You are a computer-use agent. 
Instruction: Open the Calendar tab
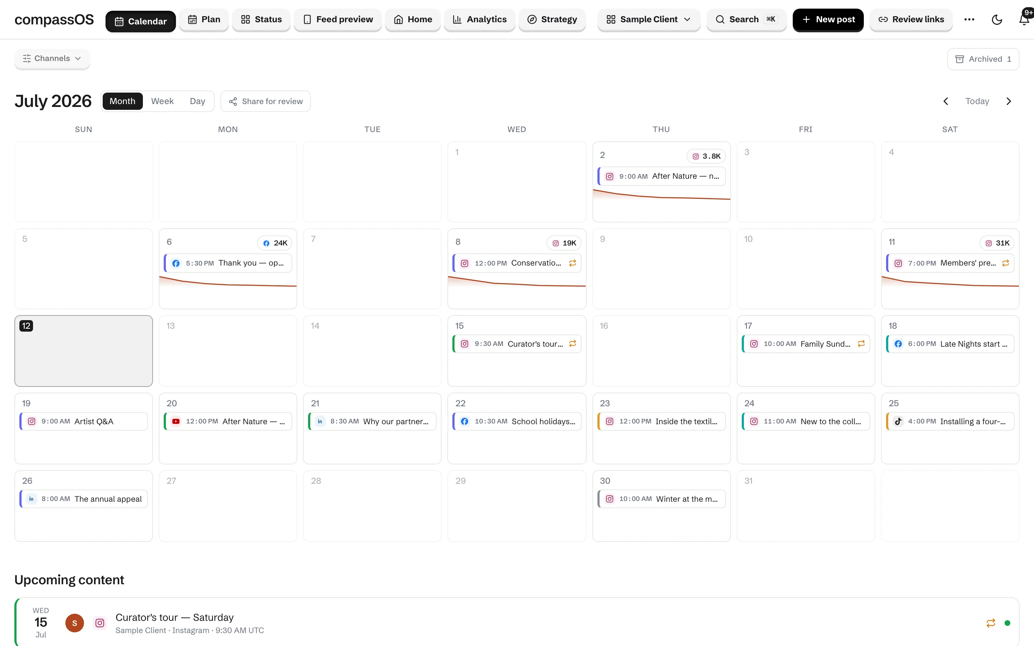[141, 21]
